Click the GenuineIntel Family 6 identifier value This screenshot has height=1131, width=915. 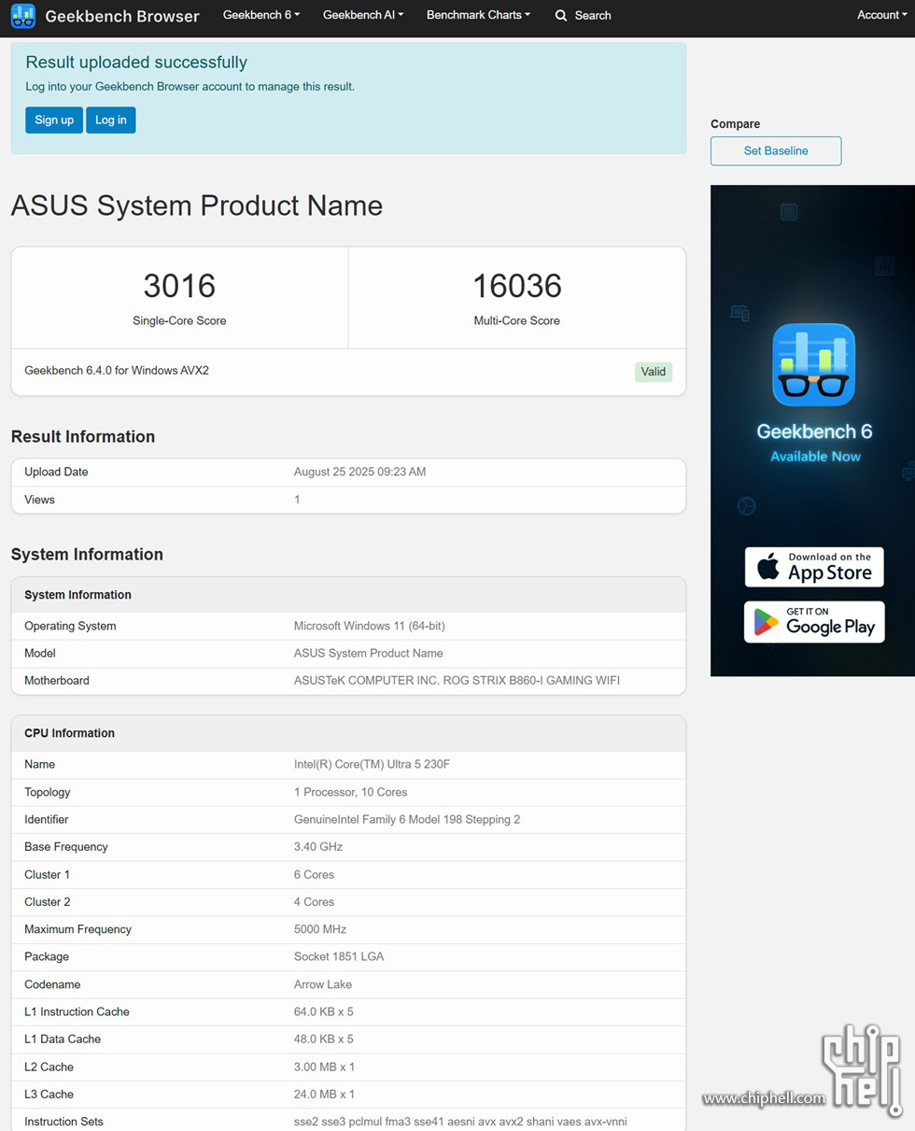click(407, 819)
